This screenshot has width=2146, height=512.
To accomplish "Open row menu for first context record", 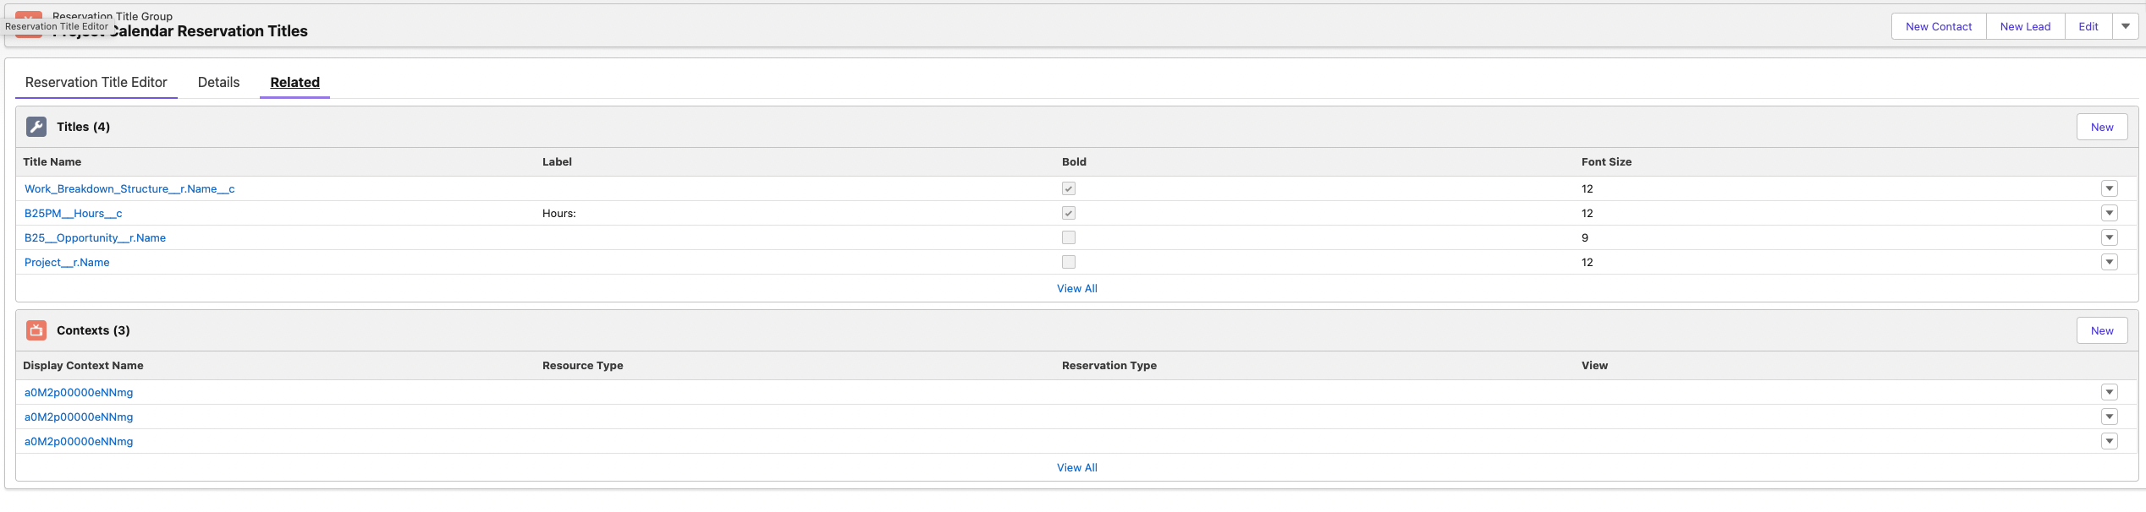I will [x=2109, y=392].
